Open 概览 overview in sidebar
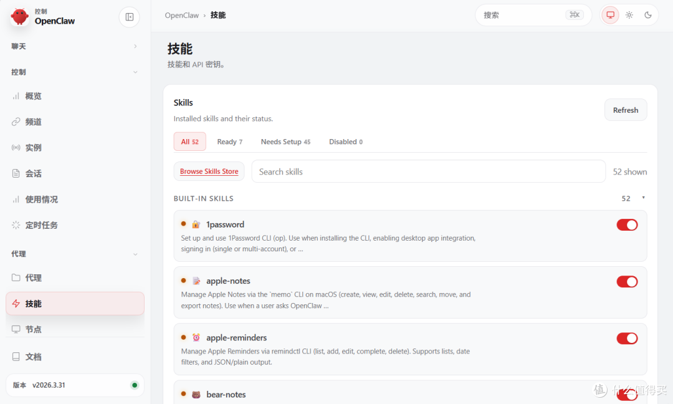Screen dimensions: 673x404 (75, 96)
